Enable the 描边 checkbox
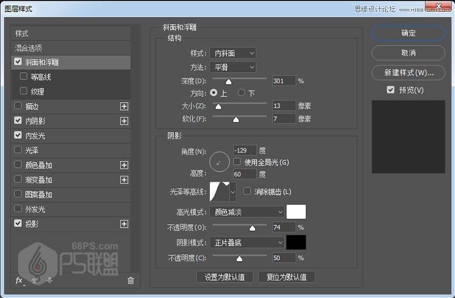 (18, 106)
